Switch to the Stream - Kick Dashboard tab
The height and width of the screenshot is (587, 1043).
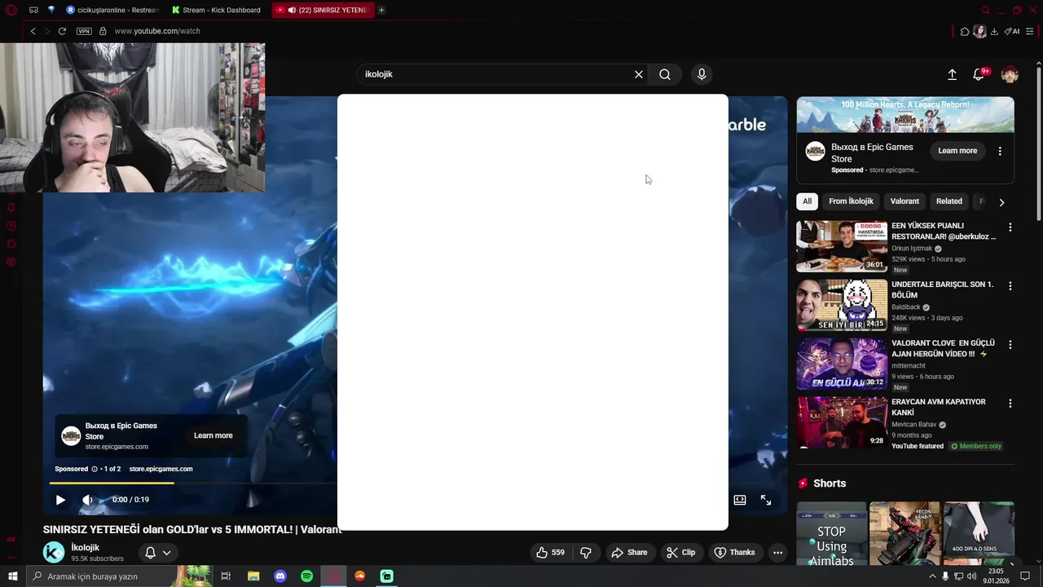coord(217,10)
